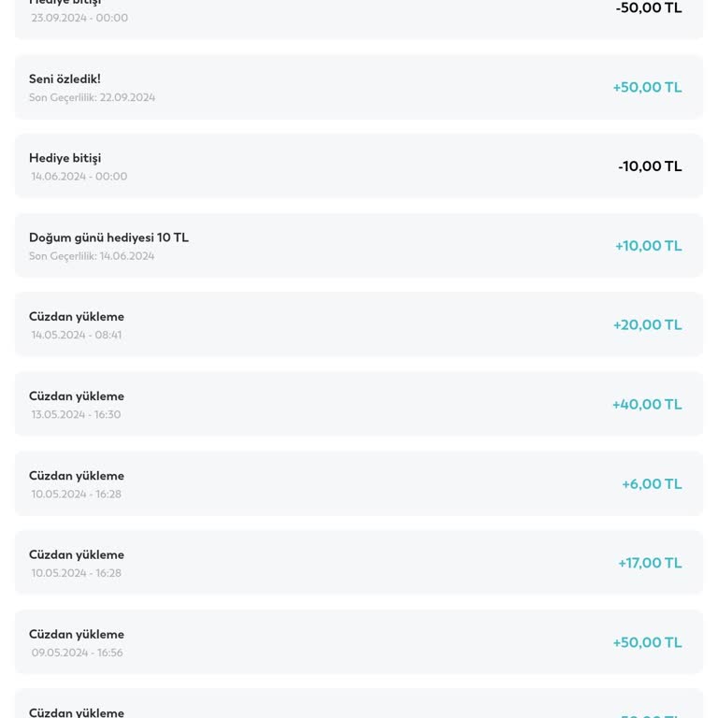Open Cüzdan yükleme from 13.05.2024 - 16:30
The width and height of the screenshot is (718, 718).
[x=358, y=405]
